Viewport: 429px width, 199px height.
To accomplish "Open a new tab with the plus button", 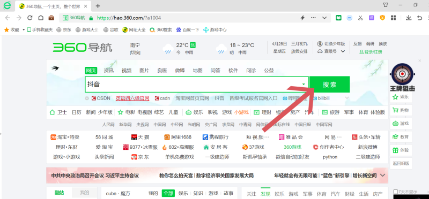I will click(98, 6).
